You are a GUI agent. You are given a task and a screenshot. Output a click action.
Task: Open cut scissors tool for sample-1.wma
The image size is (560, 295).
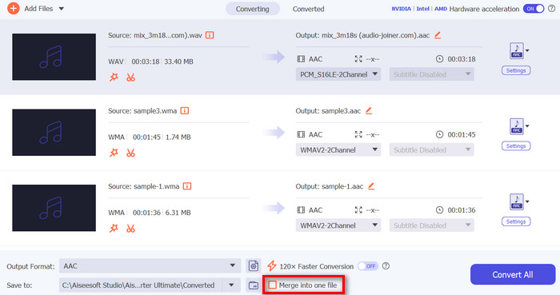130,229
